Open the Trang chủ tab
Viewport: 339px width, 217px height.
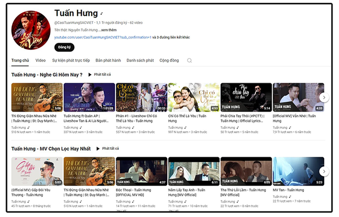pyautogui.click(x=20, y=60)
